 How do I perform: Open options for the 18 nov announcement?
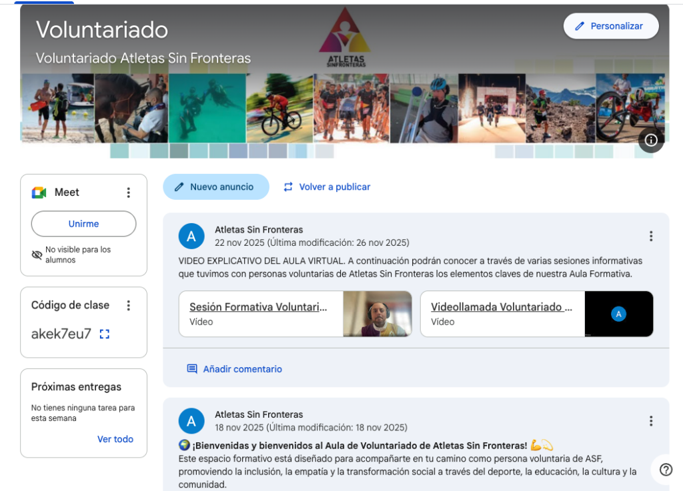coord(651,421)
